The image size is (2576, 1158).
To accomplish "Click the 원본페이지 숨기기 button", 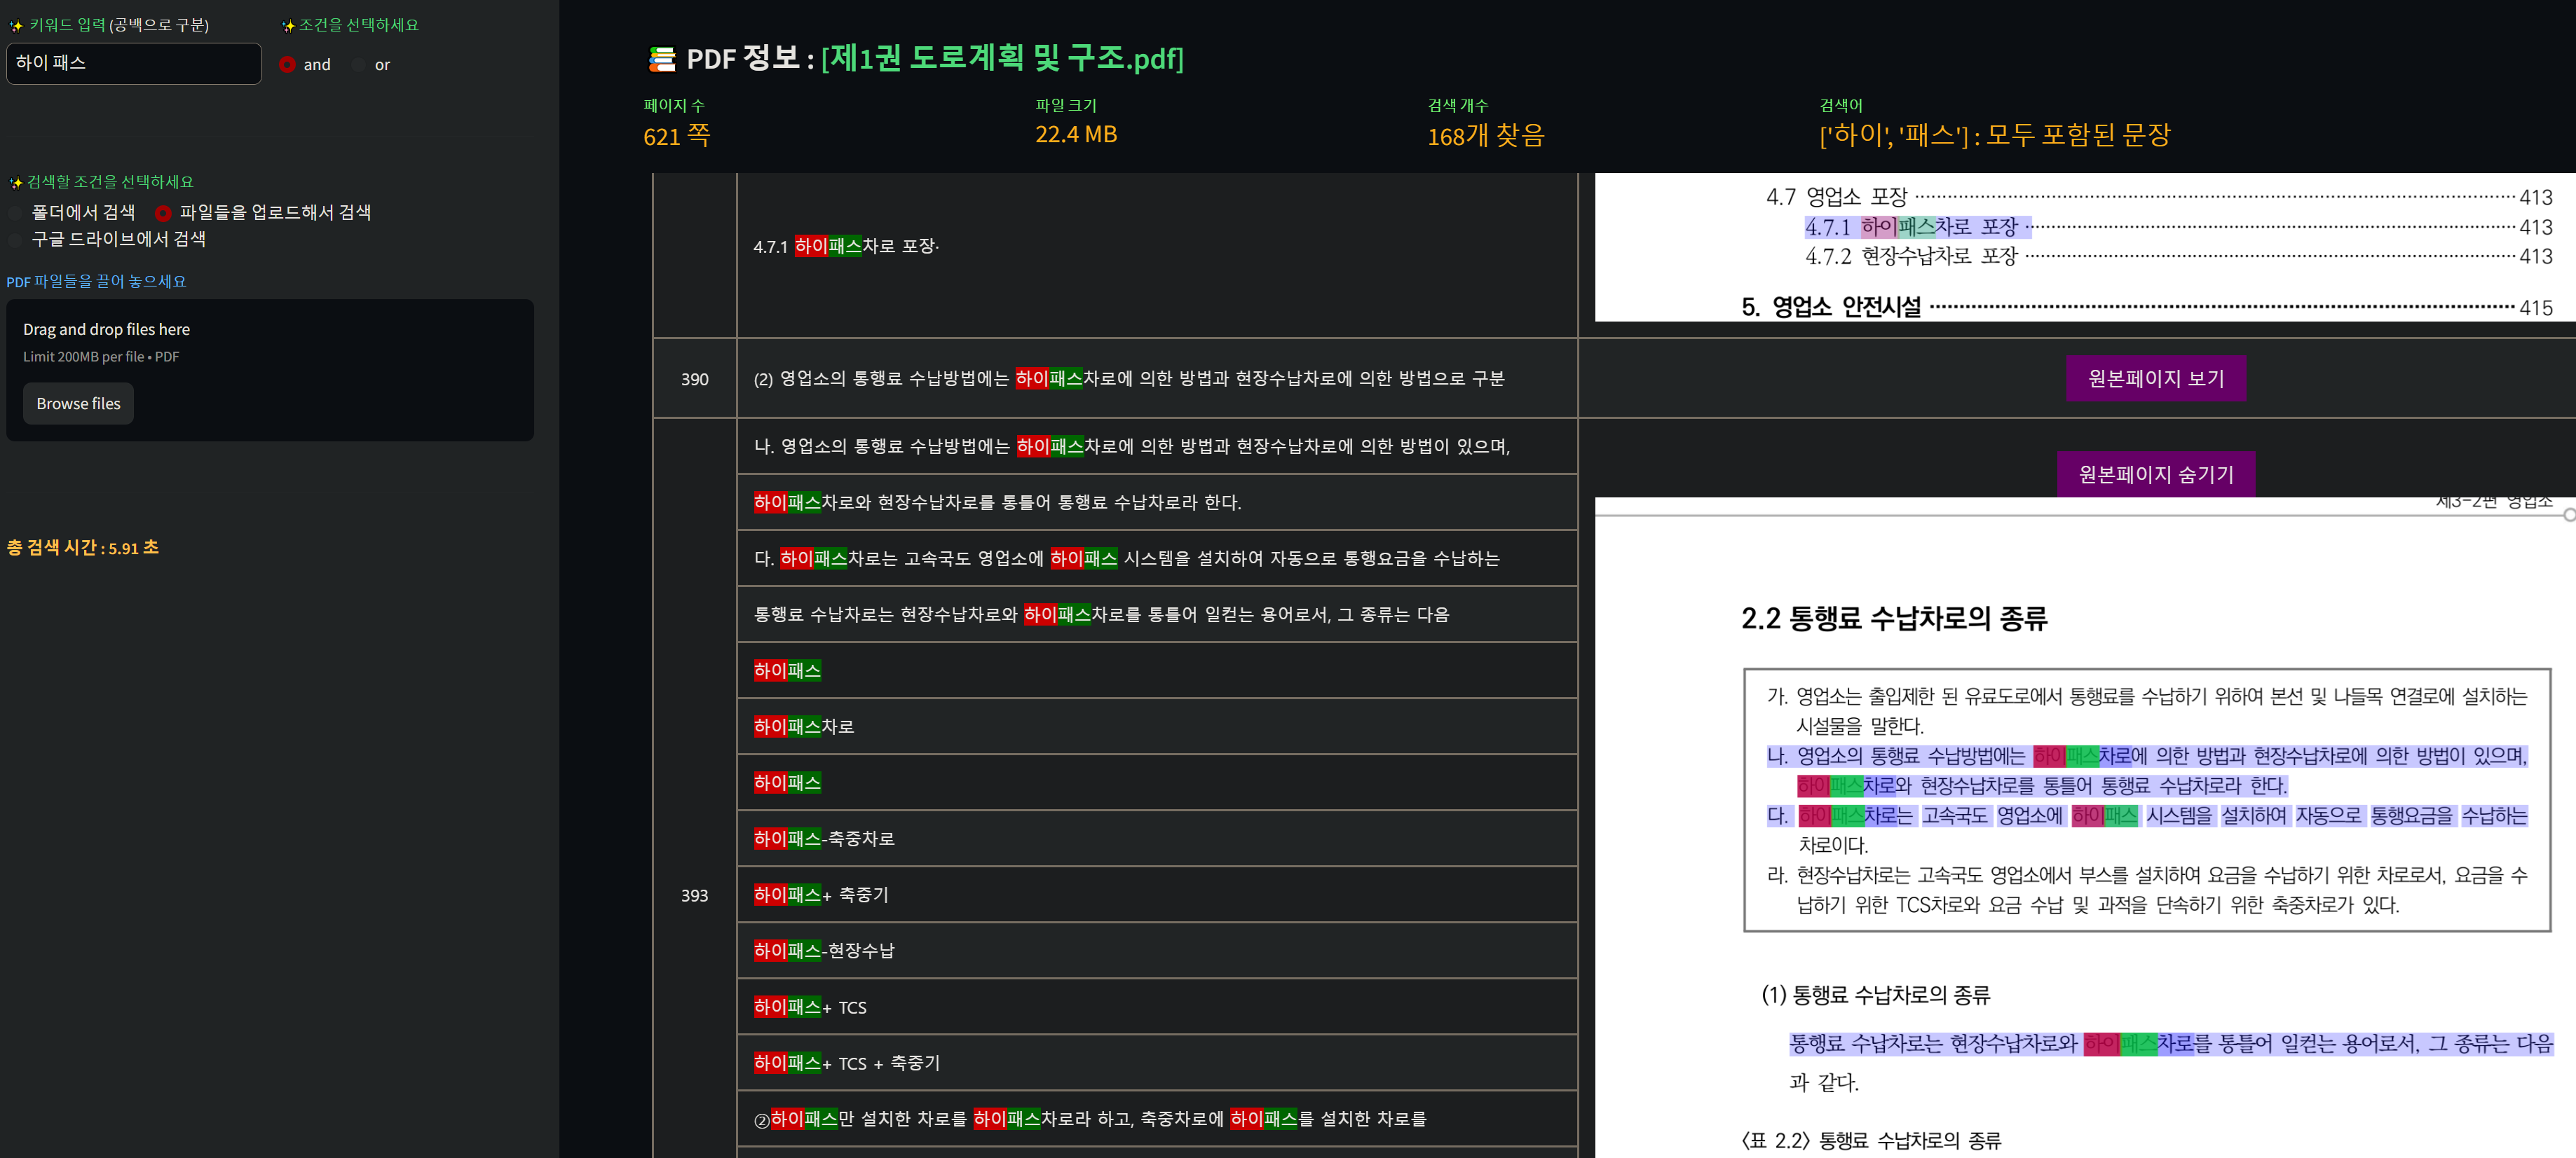I will tap(2156, 474).
